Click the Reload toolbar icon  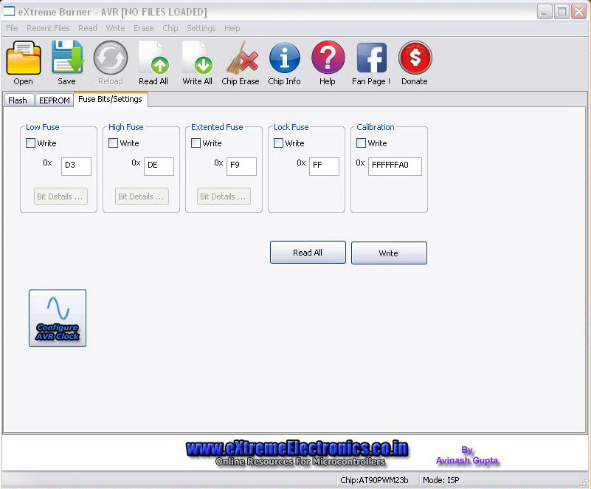pos(111,58)
